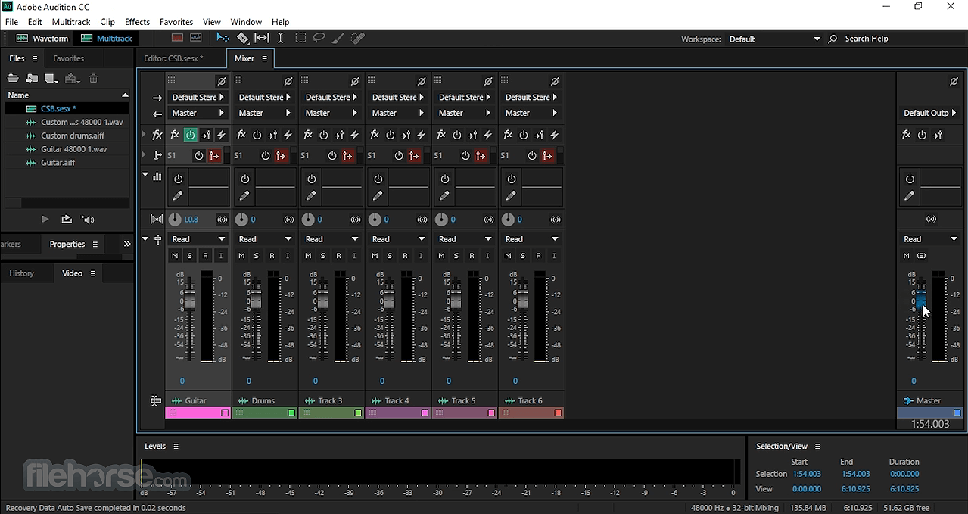The width and height of the screenshot is (968, 514).
Task: Switch to the Multitrack view
Action: [107, 38]
